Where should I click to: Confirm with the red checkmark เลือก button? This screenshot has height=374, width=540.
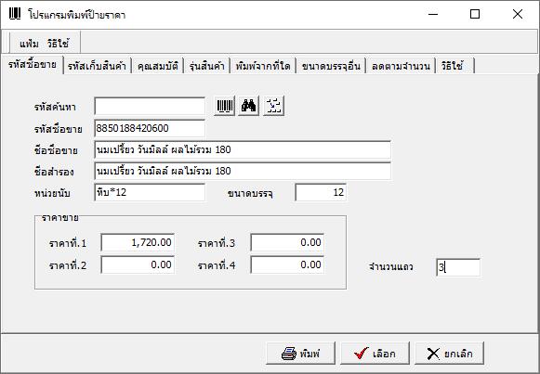(375, 353)
